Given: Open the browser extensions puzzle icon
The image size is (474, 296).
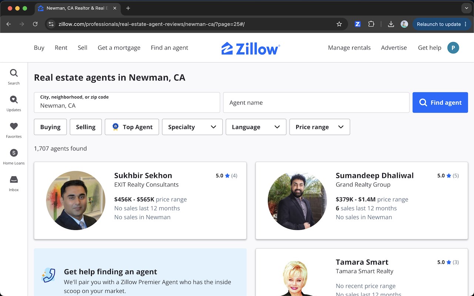Looking at the screenshot, I should (x=371, y=24).
